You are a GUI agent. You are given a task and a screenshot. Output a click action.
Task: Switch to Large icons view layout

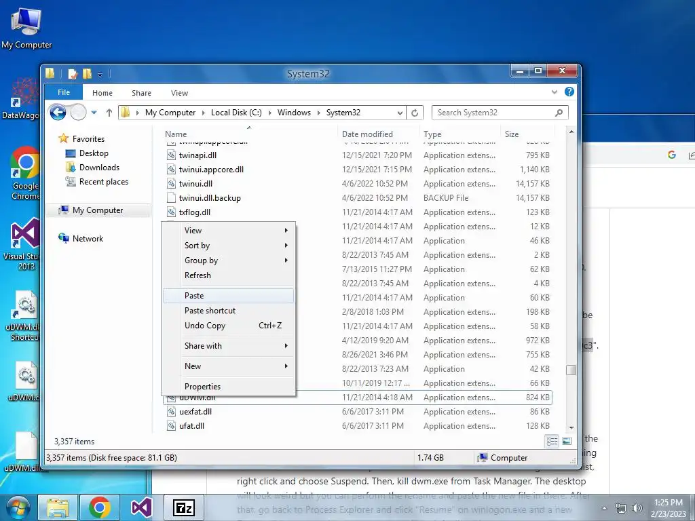point(567,441)
